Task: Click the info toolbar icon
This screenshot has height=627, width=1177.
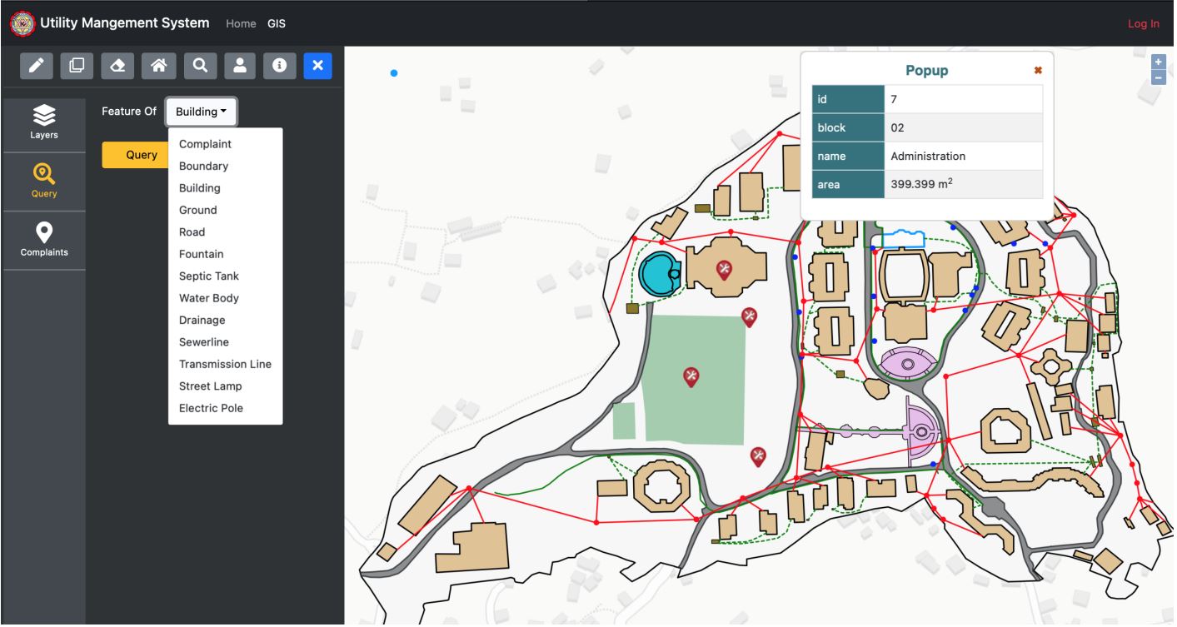Action: [279, 67]
